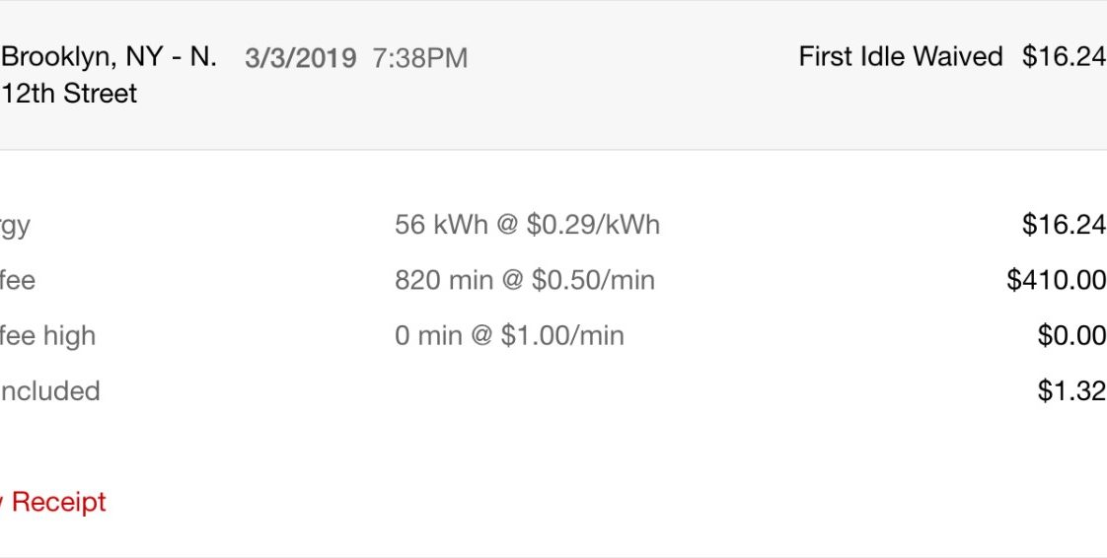The width and height of the screenshot is (1107, 558).
Task: Click the 3/3/2019 session date
Action: pos(300,58)
